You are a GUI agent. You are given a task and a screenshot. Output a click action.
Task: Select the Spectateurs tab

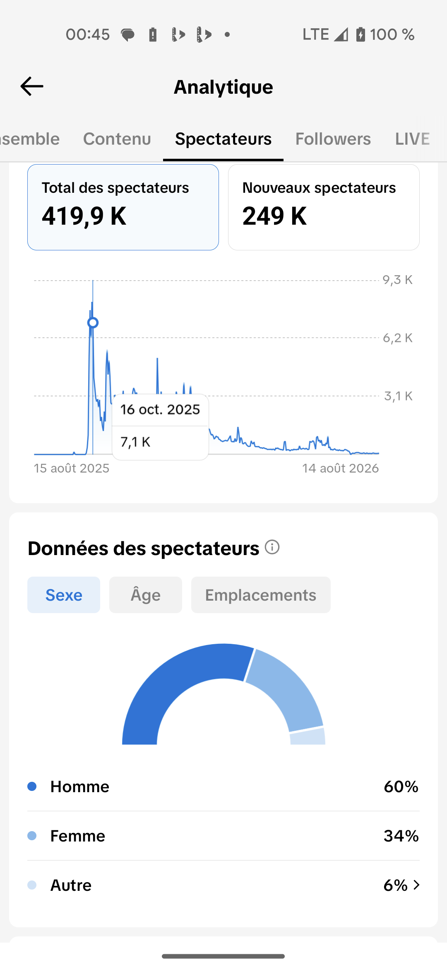[223, 139]
